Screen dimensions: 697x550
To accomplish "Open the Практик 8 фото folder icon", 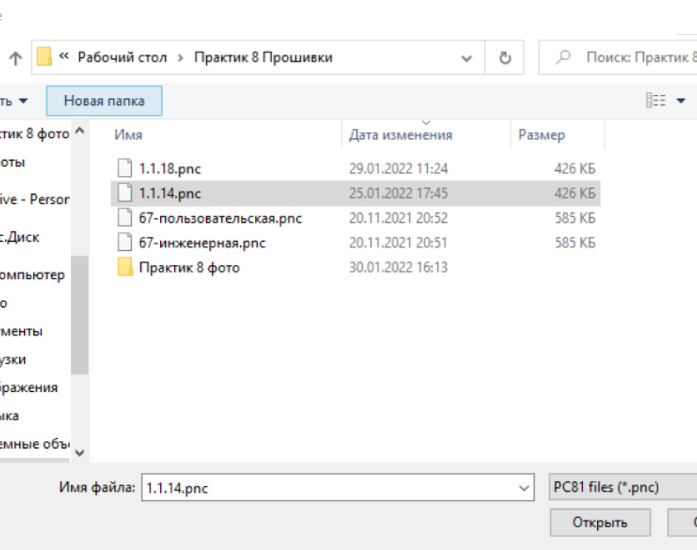I will click(125, 268).
